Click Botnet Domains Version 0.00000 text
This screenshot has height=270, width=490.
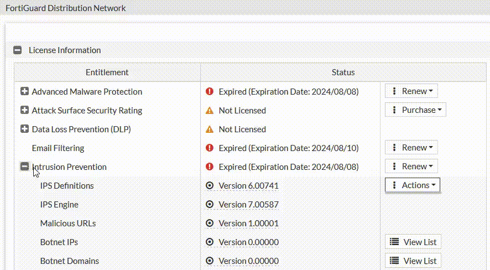click(248, 261)
